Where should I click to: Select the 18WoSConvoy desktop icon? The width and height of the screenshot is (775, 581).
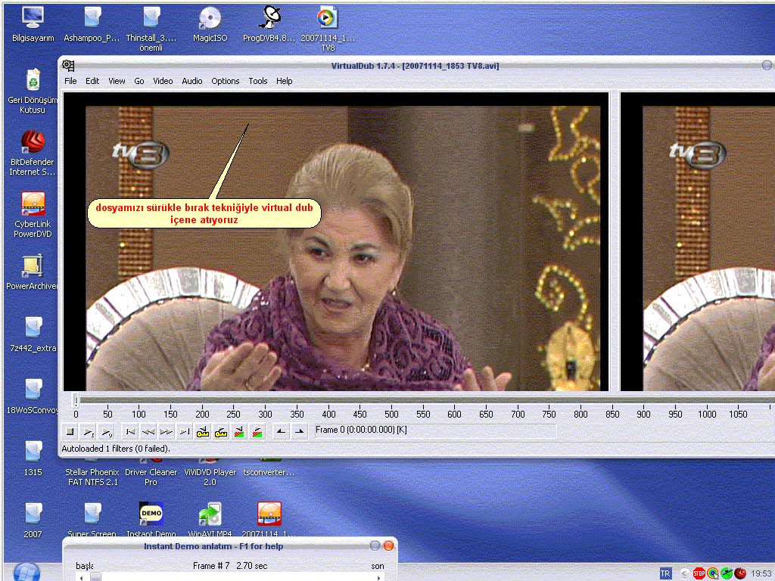pos(33,396)
